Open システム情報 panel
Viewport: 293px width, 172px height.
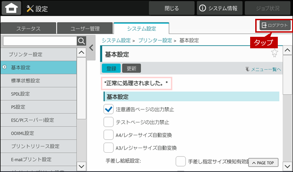tap(220, 8)
